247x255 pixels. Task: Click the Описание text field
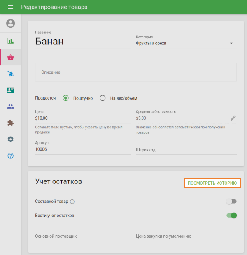coord(136,72)
